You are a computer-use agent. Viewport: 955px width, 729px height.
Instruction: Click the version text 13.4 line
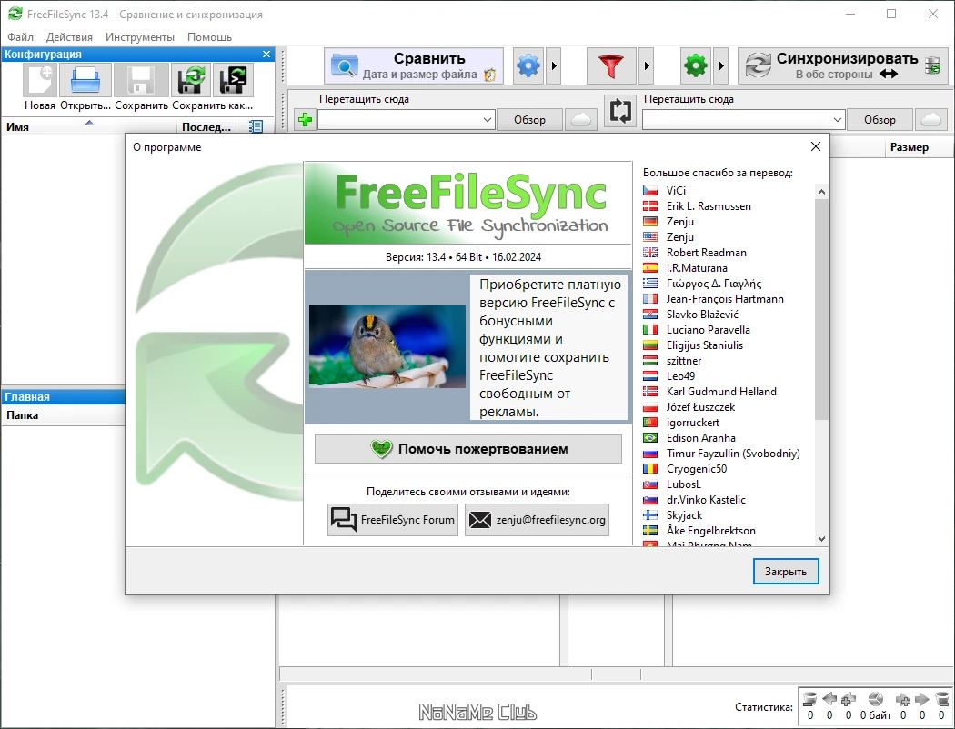(x=463, y=257)
